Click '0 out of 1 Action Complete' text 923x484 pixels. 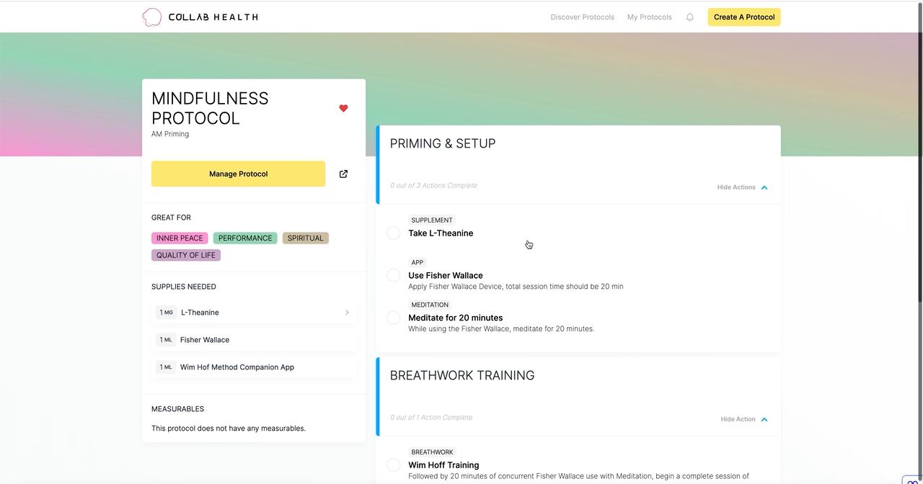point(431,418)
